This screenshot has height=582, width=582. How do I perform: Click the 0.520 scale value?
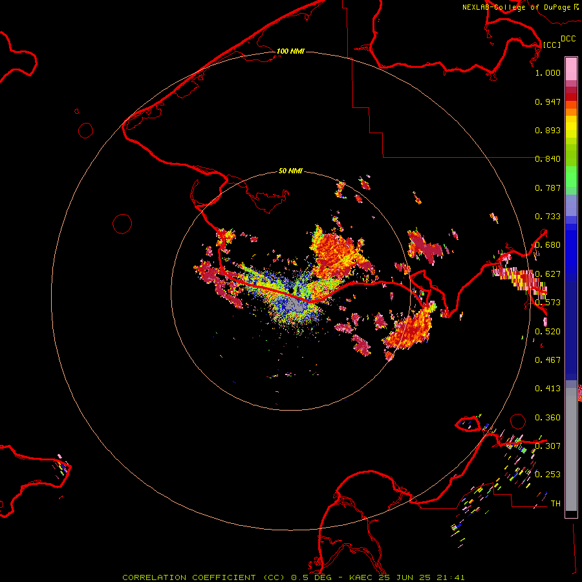pos(548,332)
